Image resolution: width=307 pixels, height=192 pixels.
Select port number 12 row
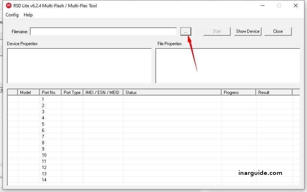(x=153, y=168)
